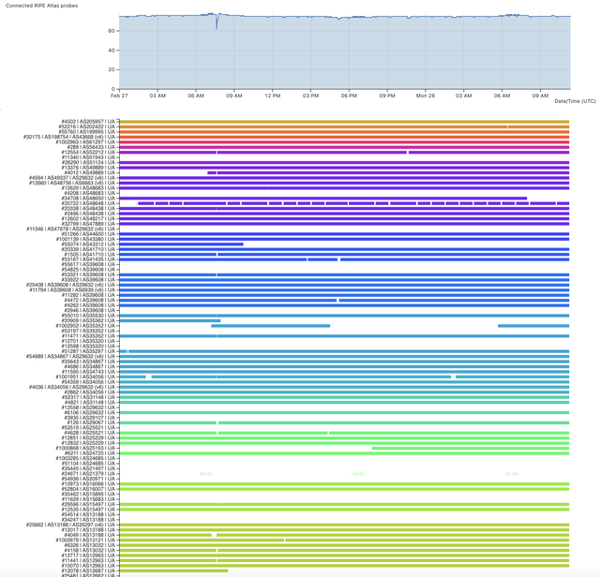Click probe label '#55074 | AS43312 | UA'
The width and height of the screenshot is (600, 577).
pyautogui.click(x=88, y=244)
